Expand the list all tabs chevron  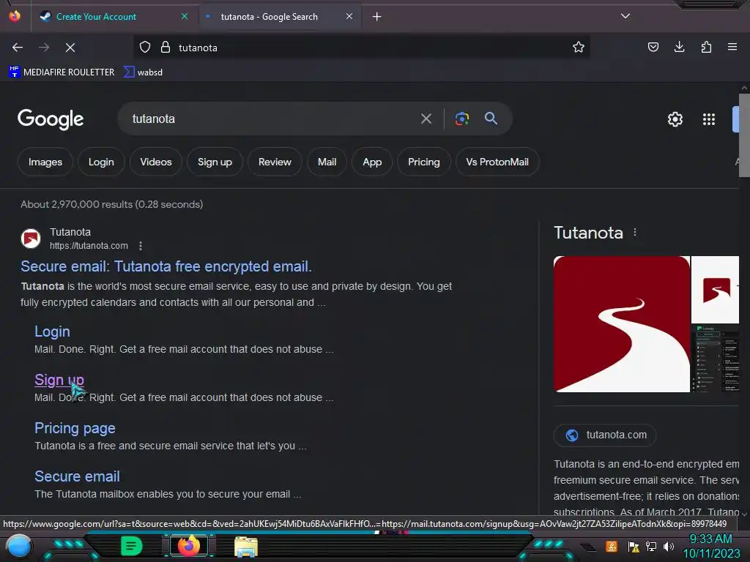pos(625,16)
